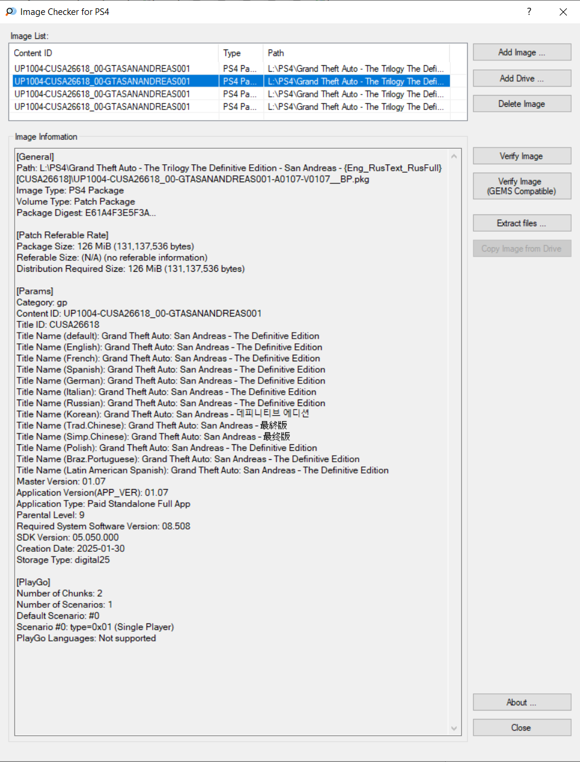
Task: Click the Title Name (Korean) line
Action: point(163,414)
